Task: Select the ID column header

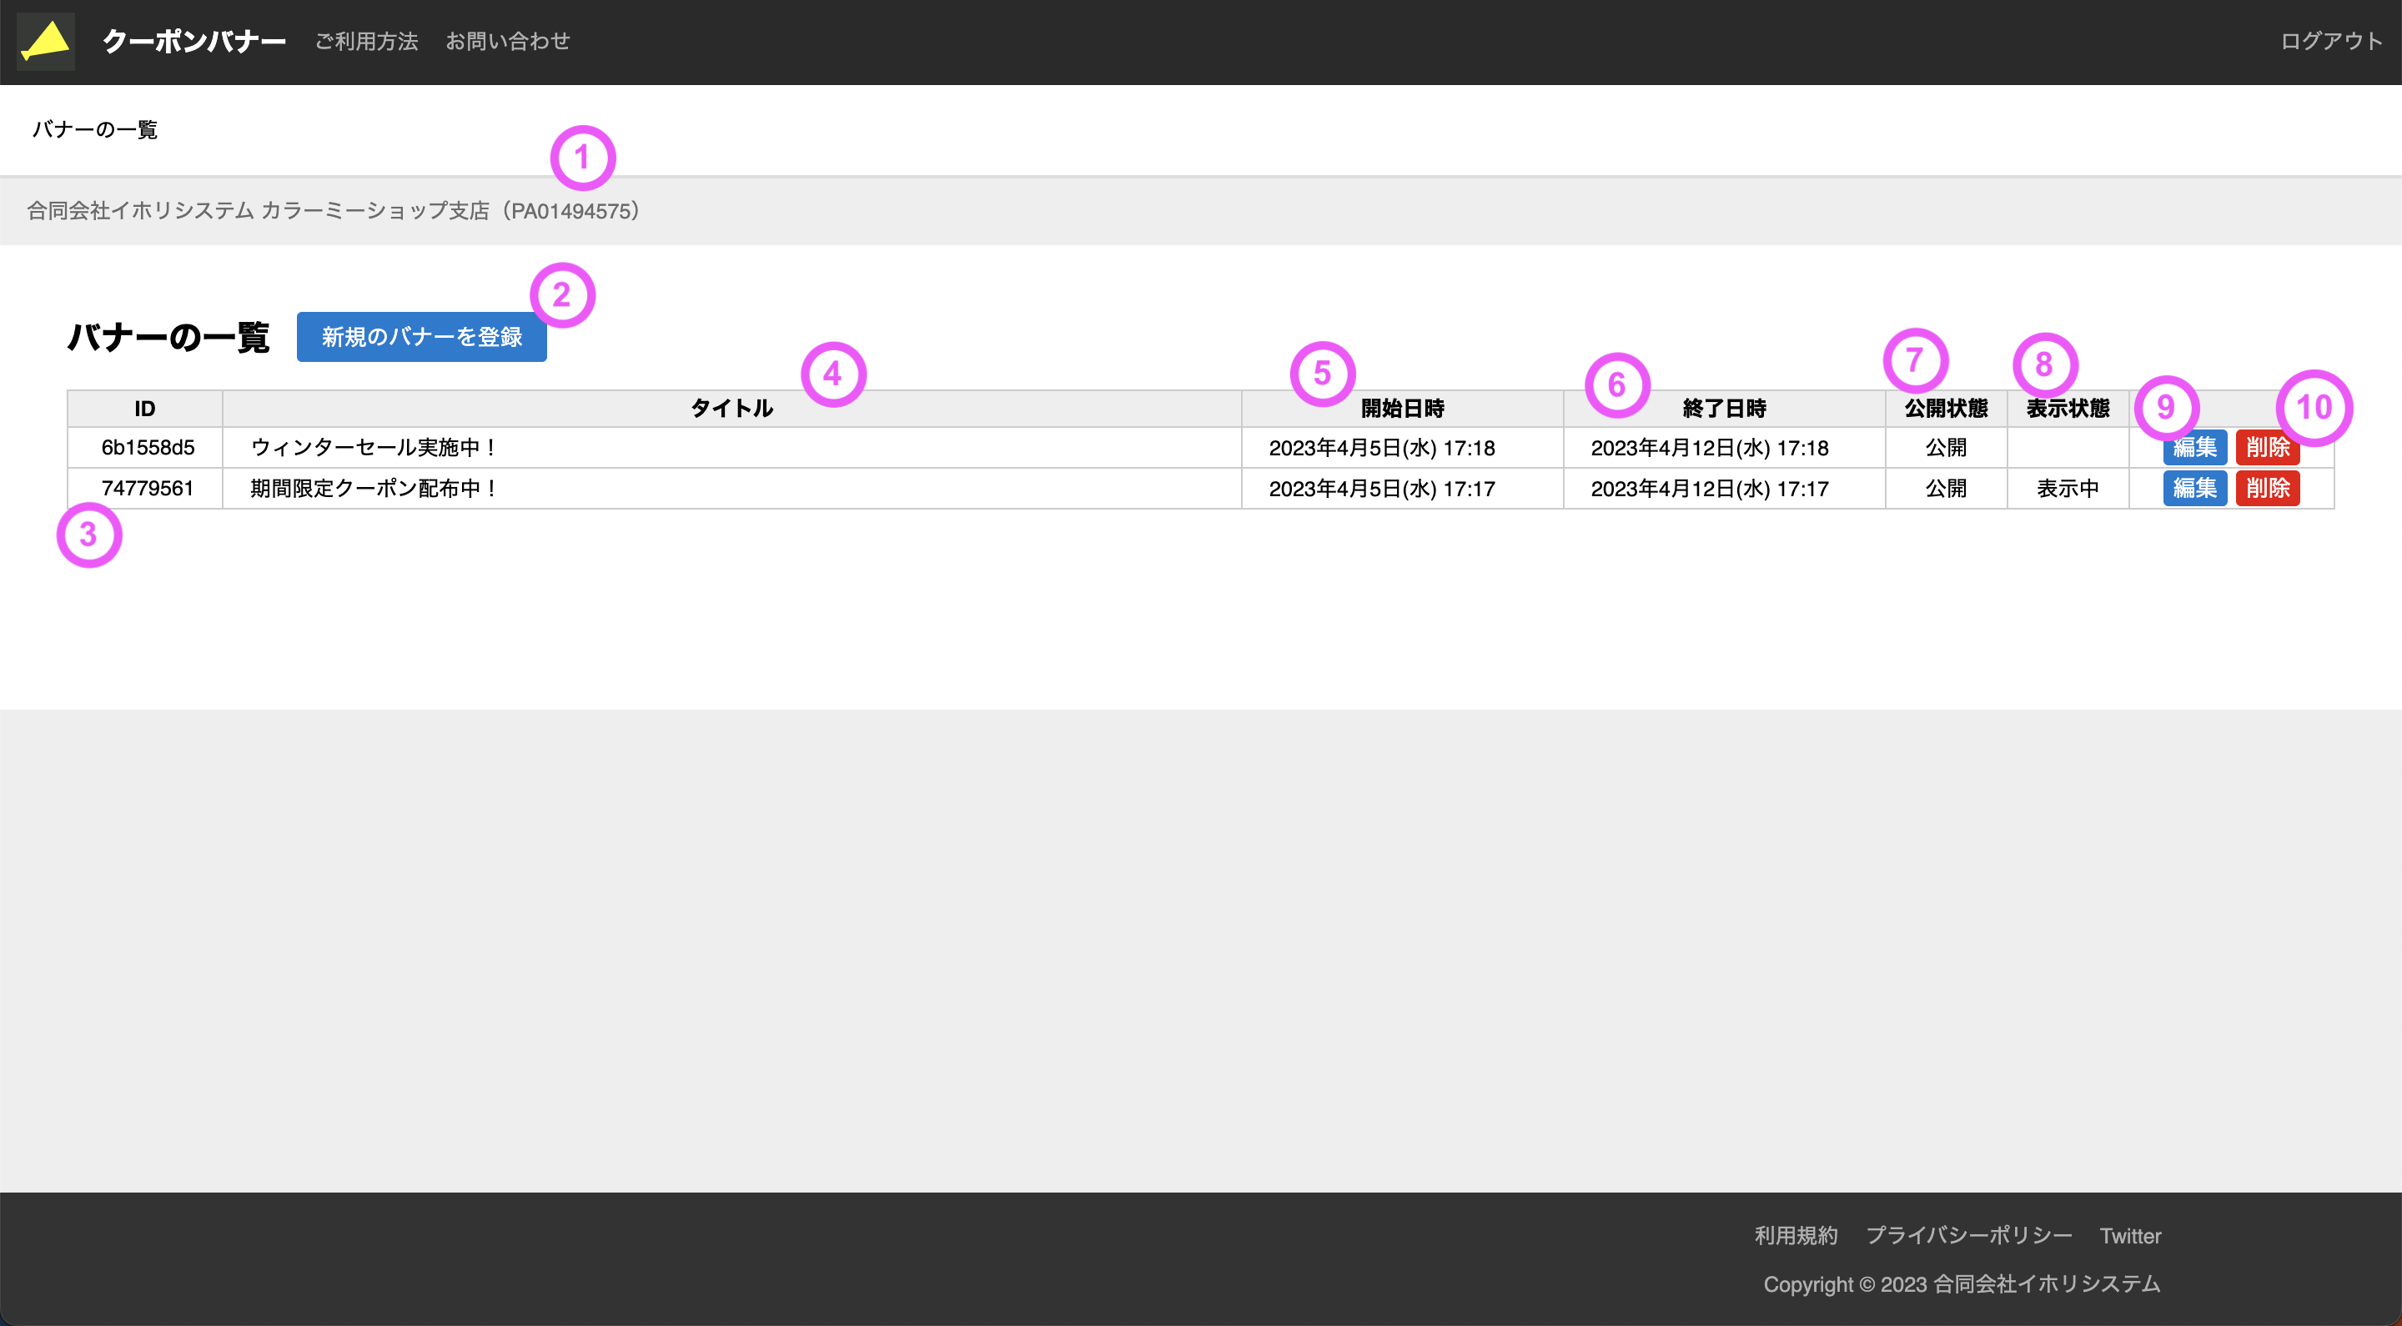Action: (x=144, y=408)
